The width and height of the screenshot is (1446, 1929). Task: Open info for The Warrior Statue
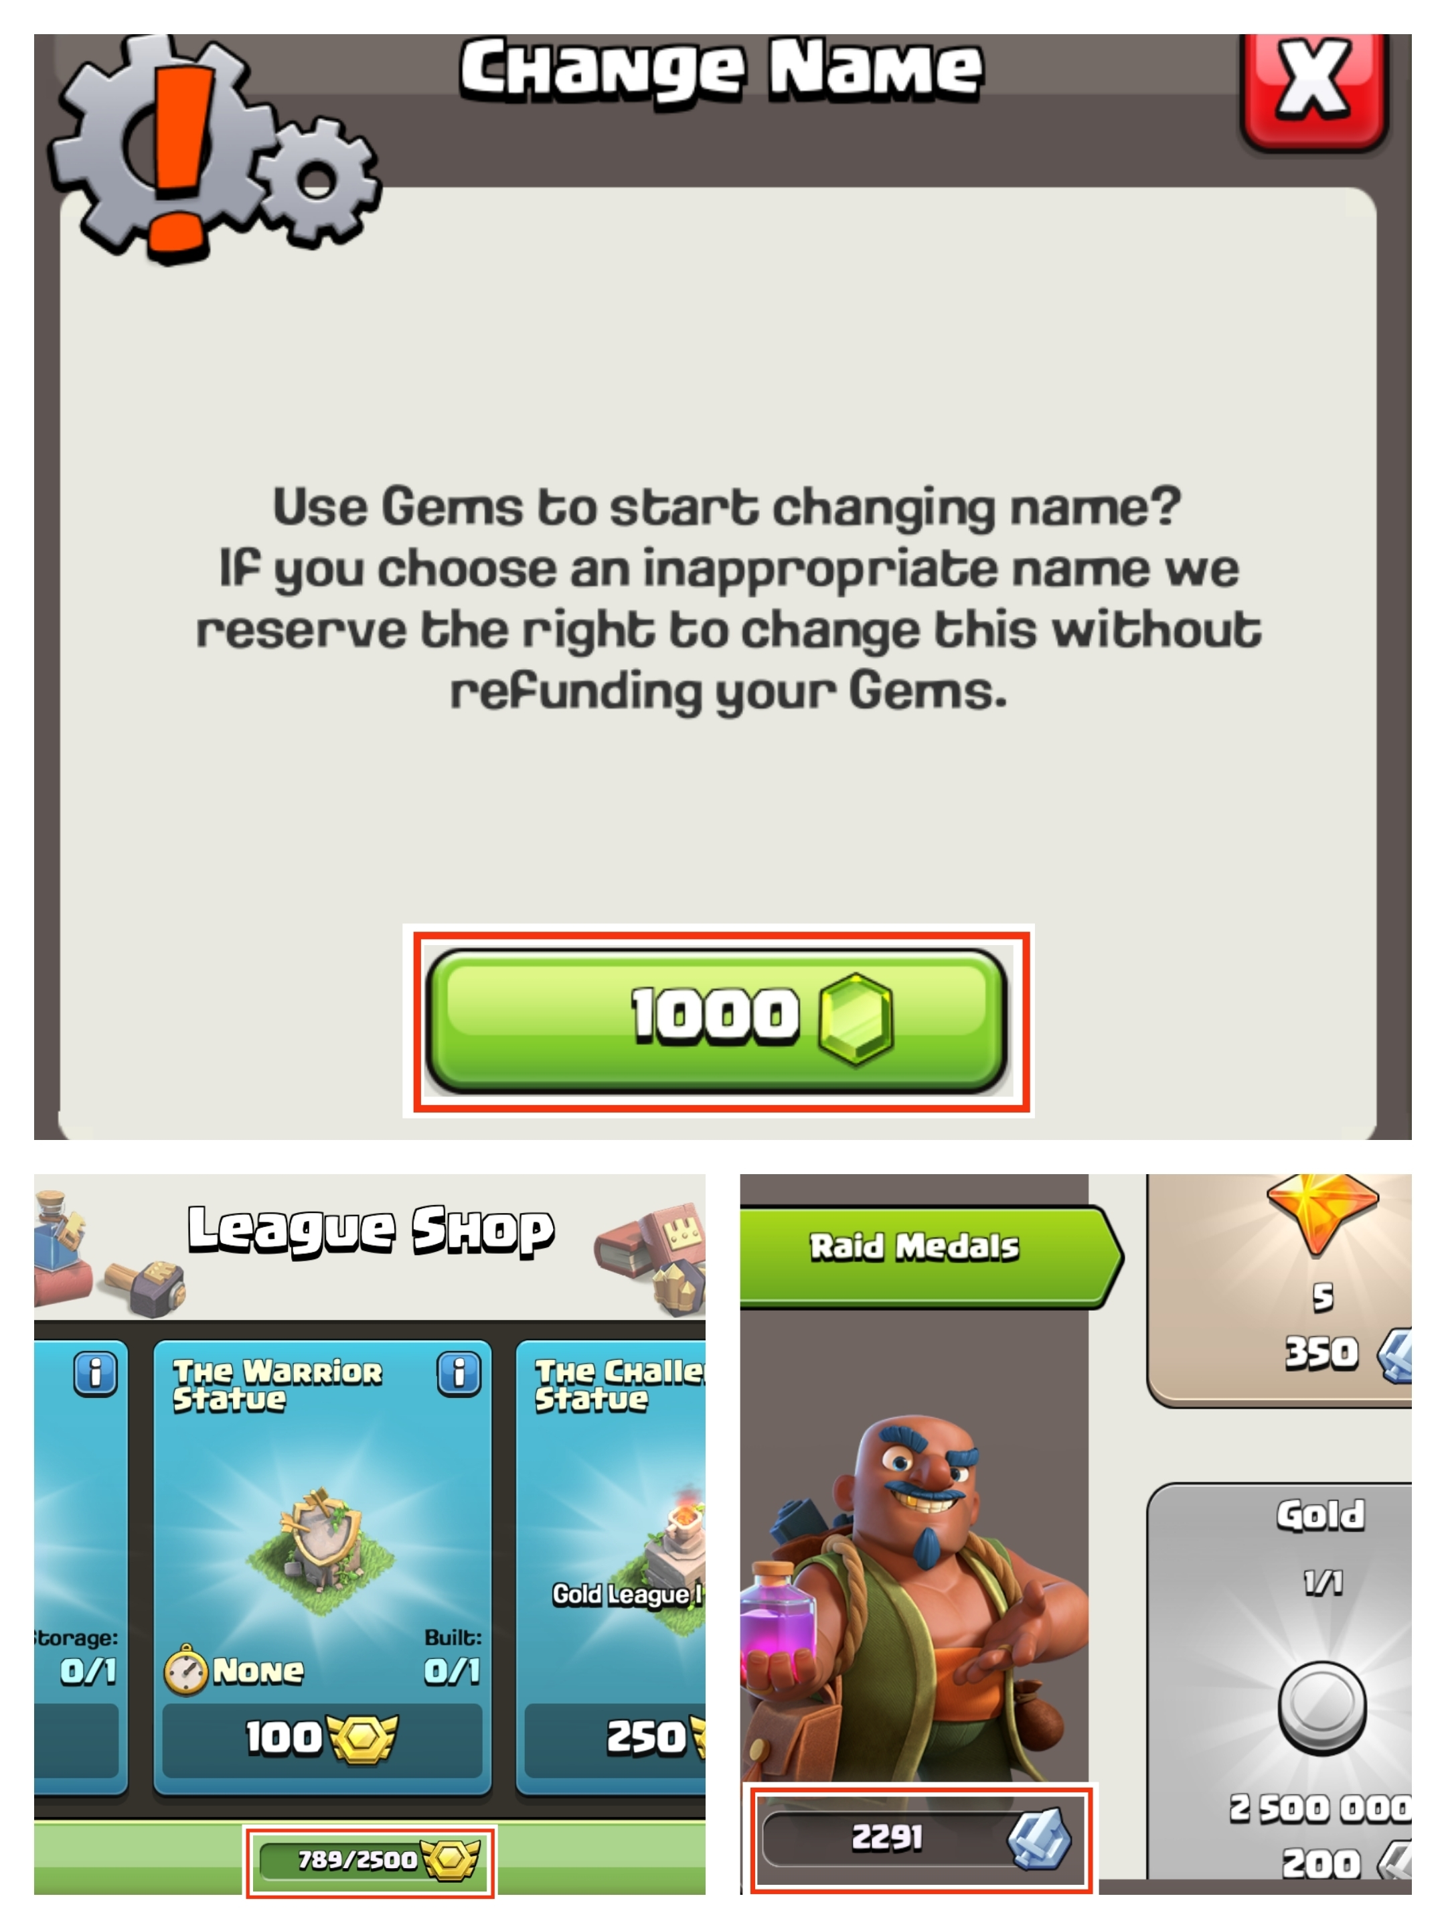459,1374
